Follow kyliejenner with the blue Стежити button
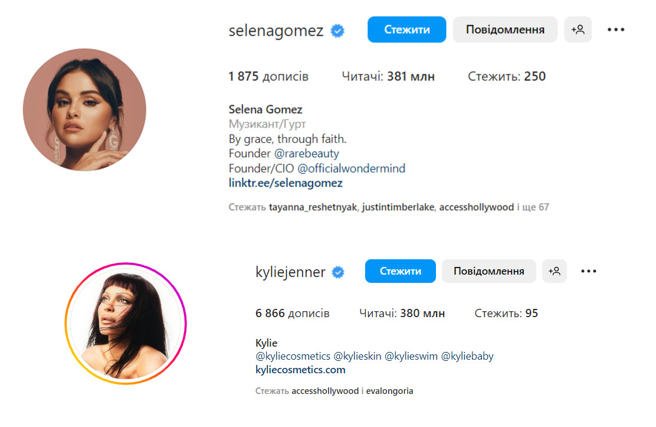This screenshot has width=656, height=427. click(x=401, y=271)
